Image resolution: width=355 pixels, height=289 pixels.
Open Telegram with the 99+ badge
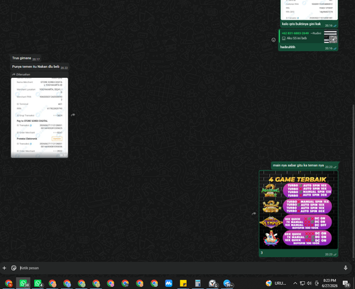pyautogui.click(x=227, y=283)
